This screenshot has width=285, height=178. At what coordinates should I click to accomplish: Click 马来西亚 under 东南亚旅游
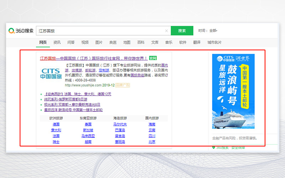click(88, 136)
